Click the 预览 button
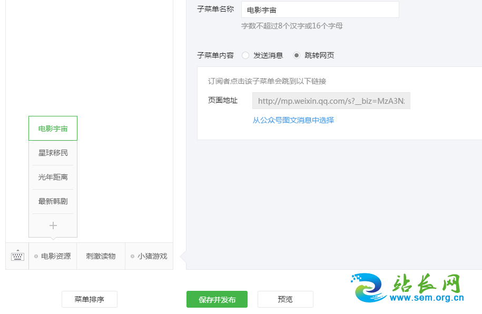This screenshot has height=314, width=482. 285,299
